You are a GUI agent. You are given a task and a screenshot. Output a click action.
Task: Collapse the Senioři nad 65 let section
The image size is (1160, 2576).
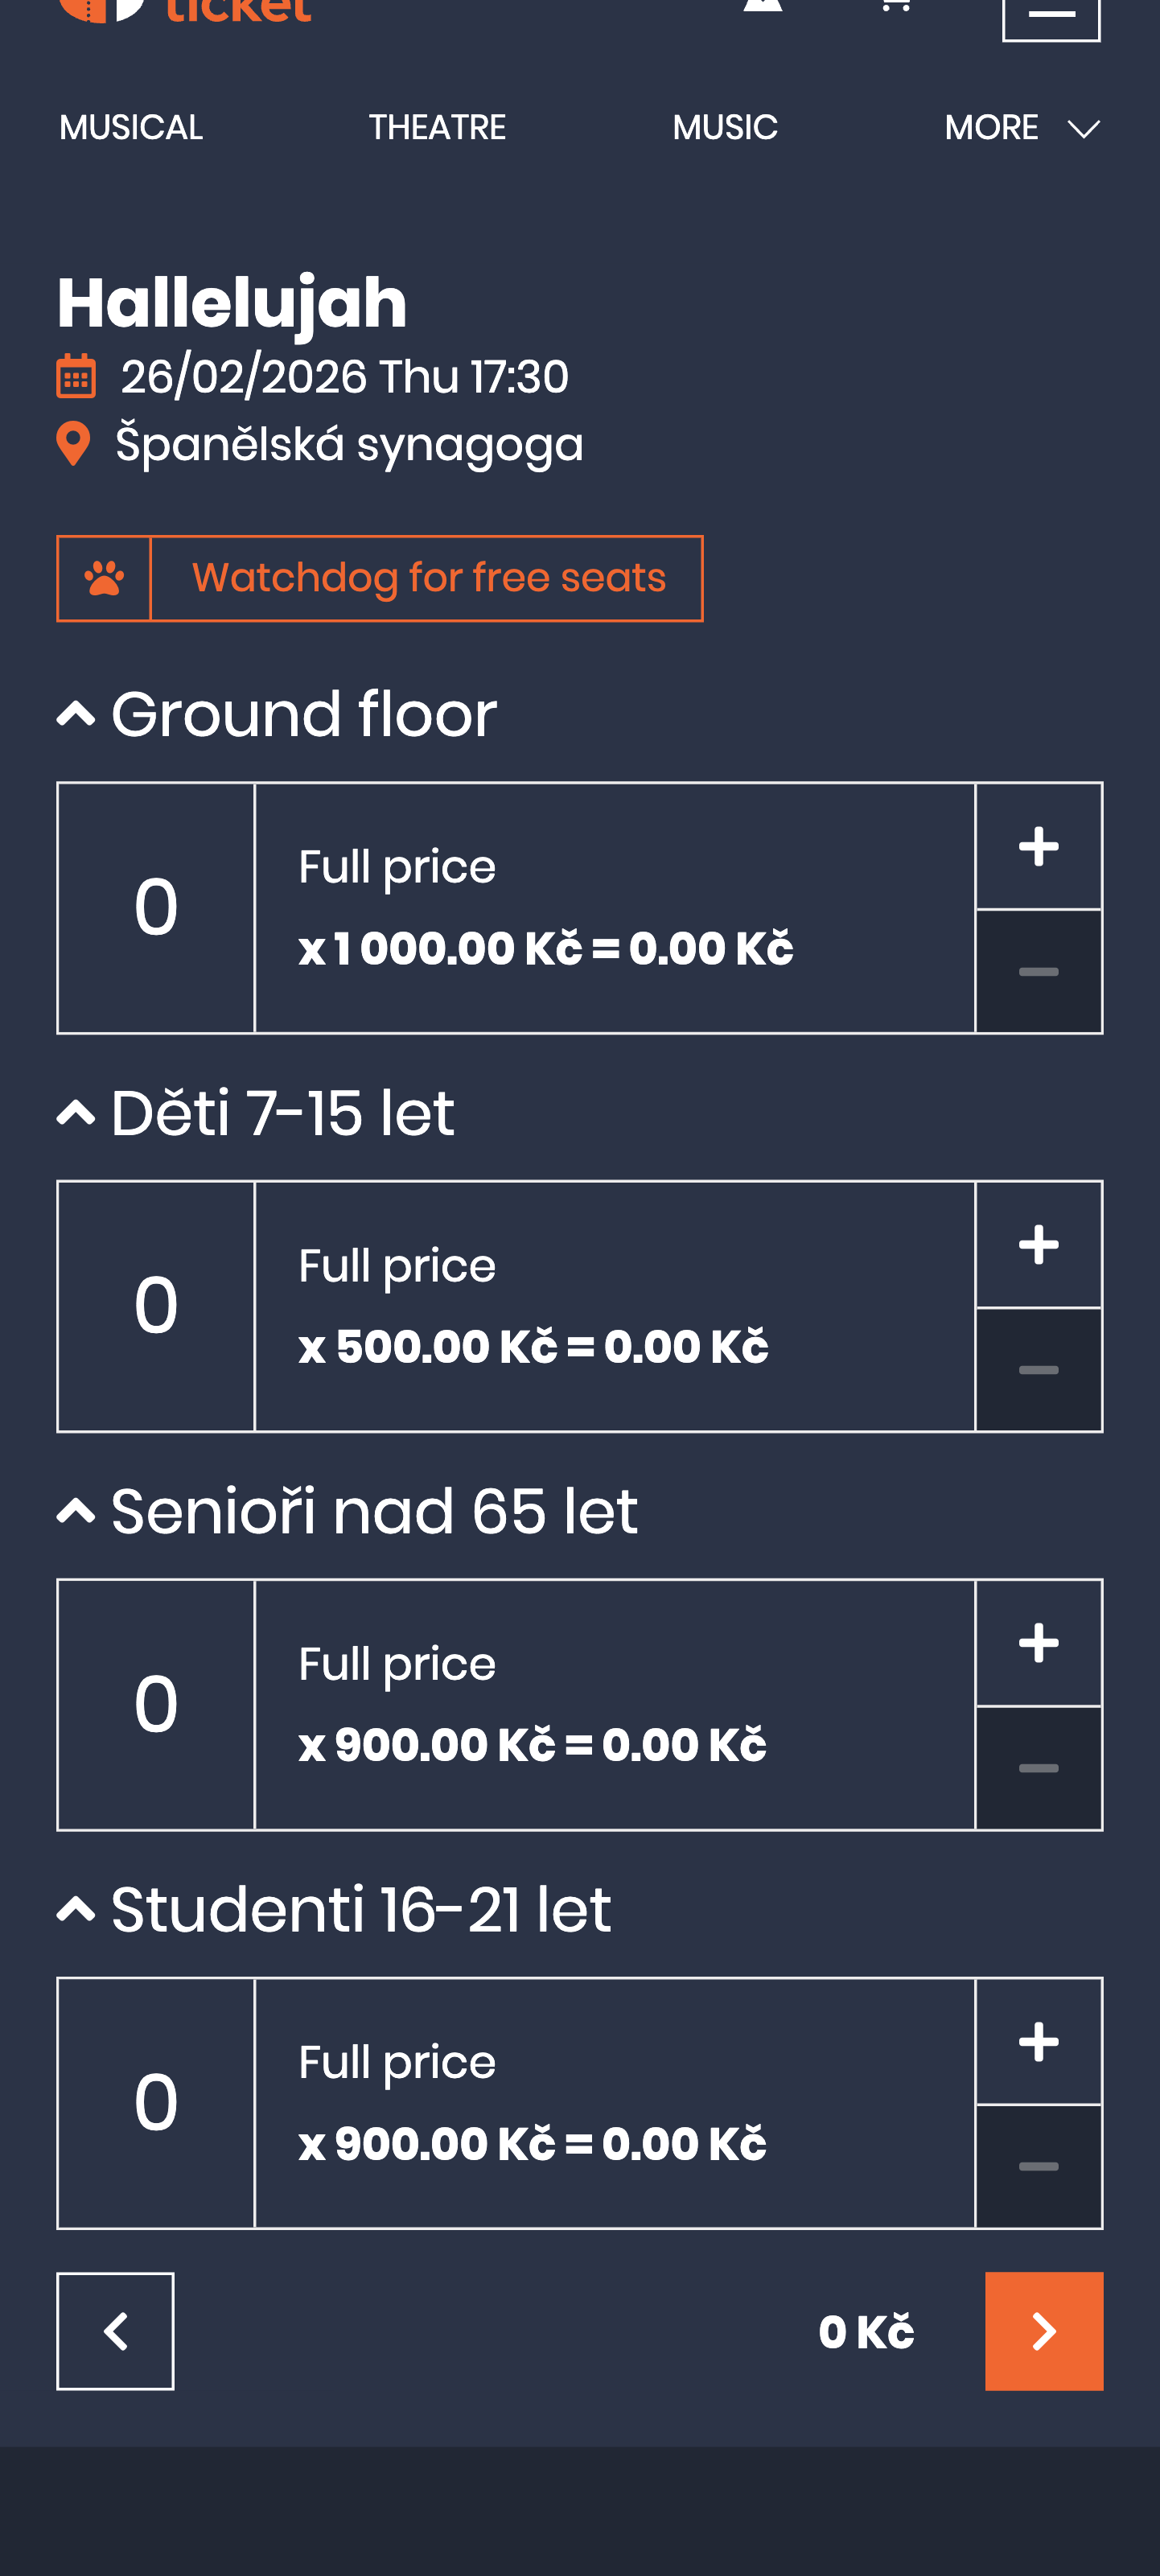pos(76,1510)
